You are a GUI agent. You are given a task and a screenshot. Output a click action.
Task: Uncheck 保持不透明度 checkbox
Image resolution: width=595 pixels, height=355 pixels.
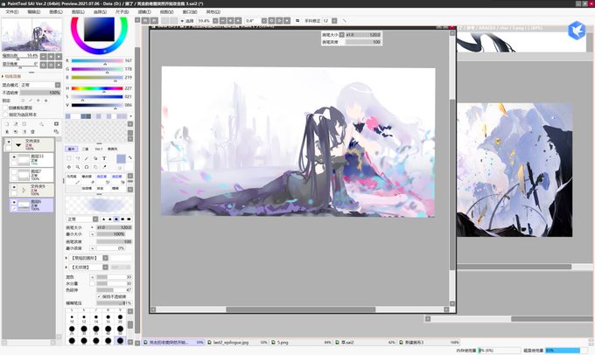point(99,296)
